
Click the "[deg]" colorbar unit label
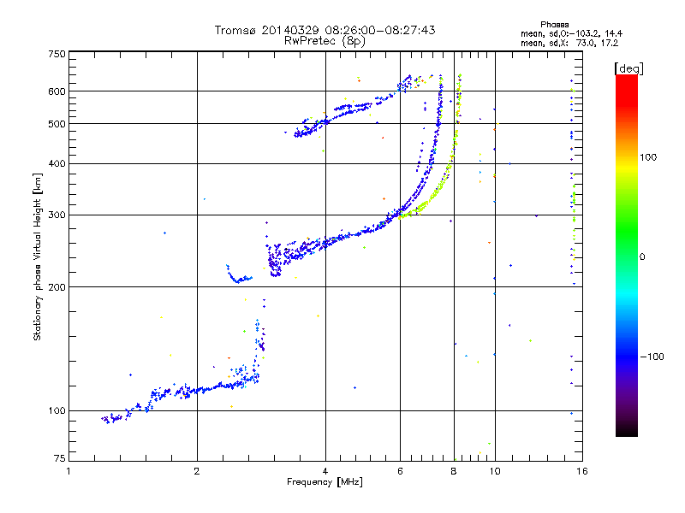[628, 68]
